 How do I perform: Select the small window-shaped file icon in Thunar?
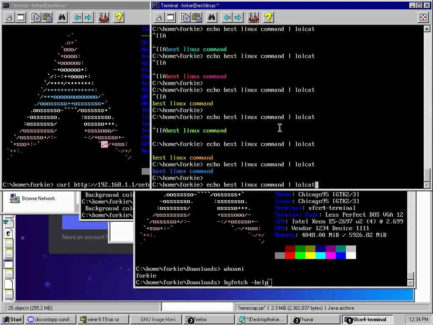8,264
